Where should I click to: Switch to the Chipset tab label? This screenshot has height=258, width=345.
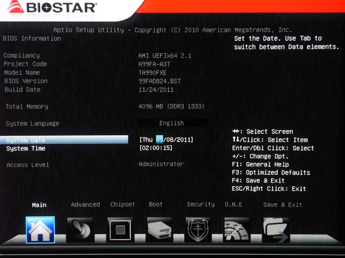[x=123, y=204]
